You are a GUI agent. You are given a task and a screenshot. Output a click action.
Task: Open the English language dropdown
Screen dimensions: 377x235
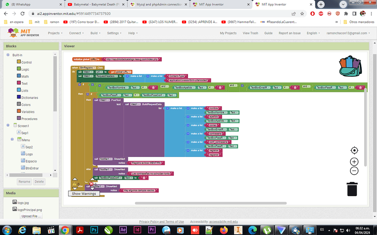click(313, 33)
